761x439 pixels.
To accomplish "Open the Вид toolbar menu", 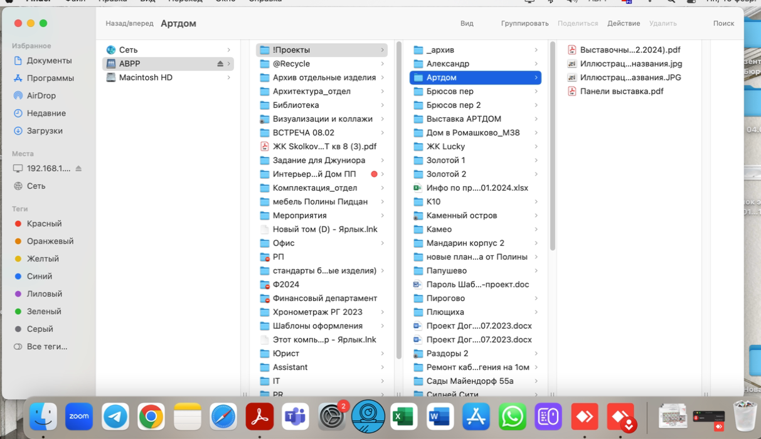I will 467,23.
